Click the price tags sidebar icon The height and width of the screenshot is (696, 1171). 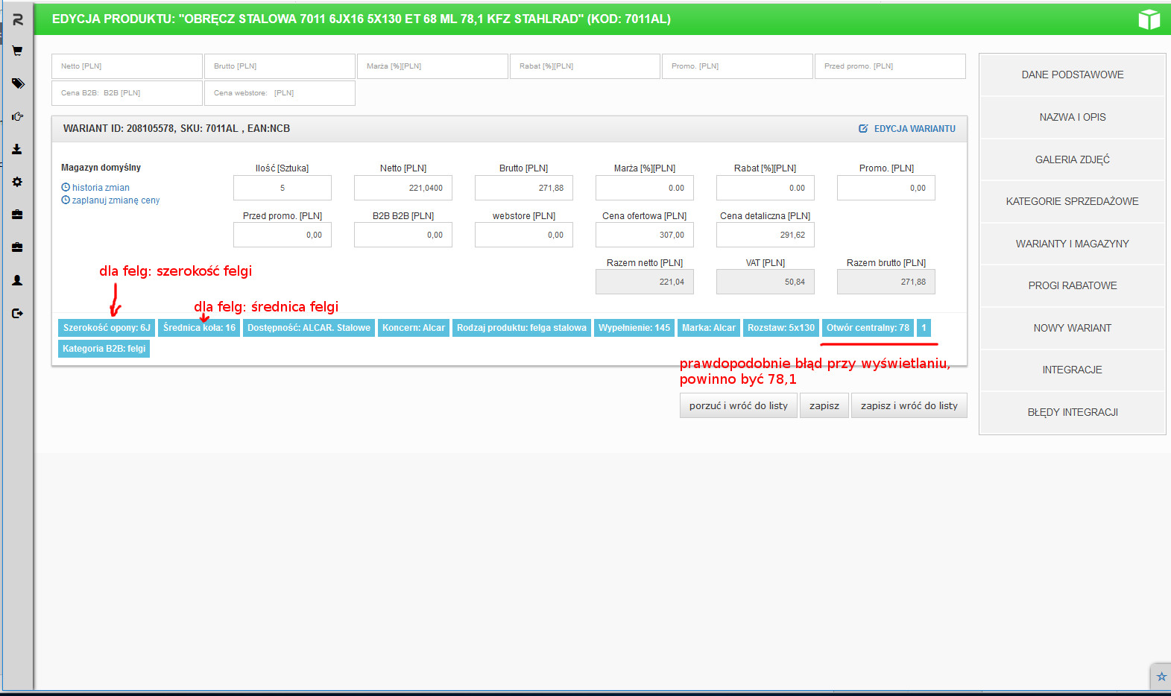click(18, 83)
